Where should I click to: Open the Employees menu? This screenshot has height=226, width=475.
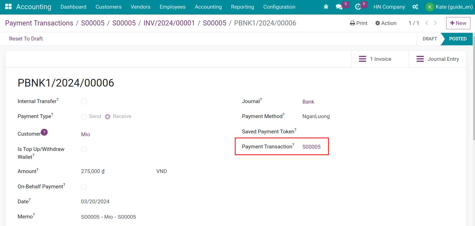(173, 7)
